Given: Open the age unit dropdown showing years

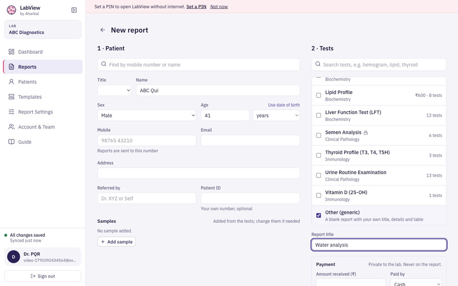Looking at the screenshot, I should pos(276,116).
